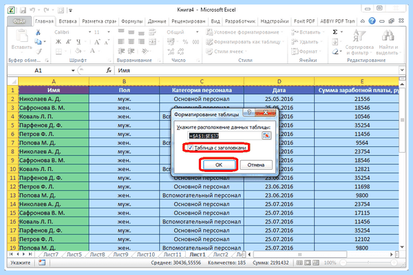
Task: Click the insert function fx icon
Action: click(x=109, y=71)
